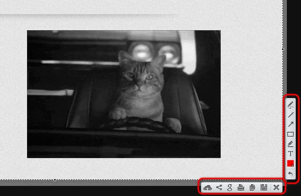Close the screenshot capture tool

point(276,187)
